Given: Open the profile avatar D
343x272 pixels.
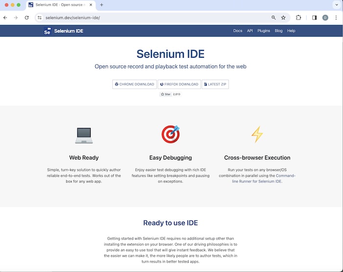Looking at the screenshot, I should 325,18.
